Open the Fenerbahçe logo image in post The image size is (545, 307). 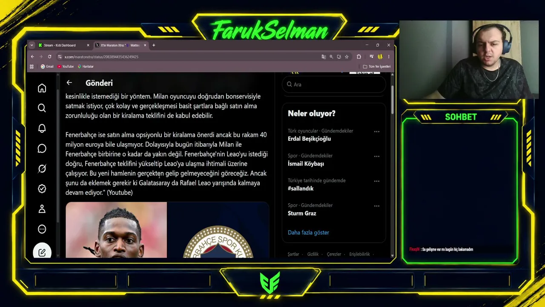pyautogui.click(x=218, y=230)
